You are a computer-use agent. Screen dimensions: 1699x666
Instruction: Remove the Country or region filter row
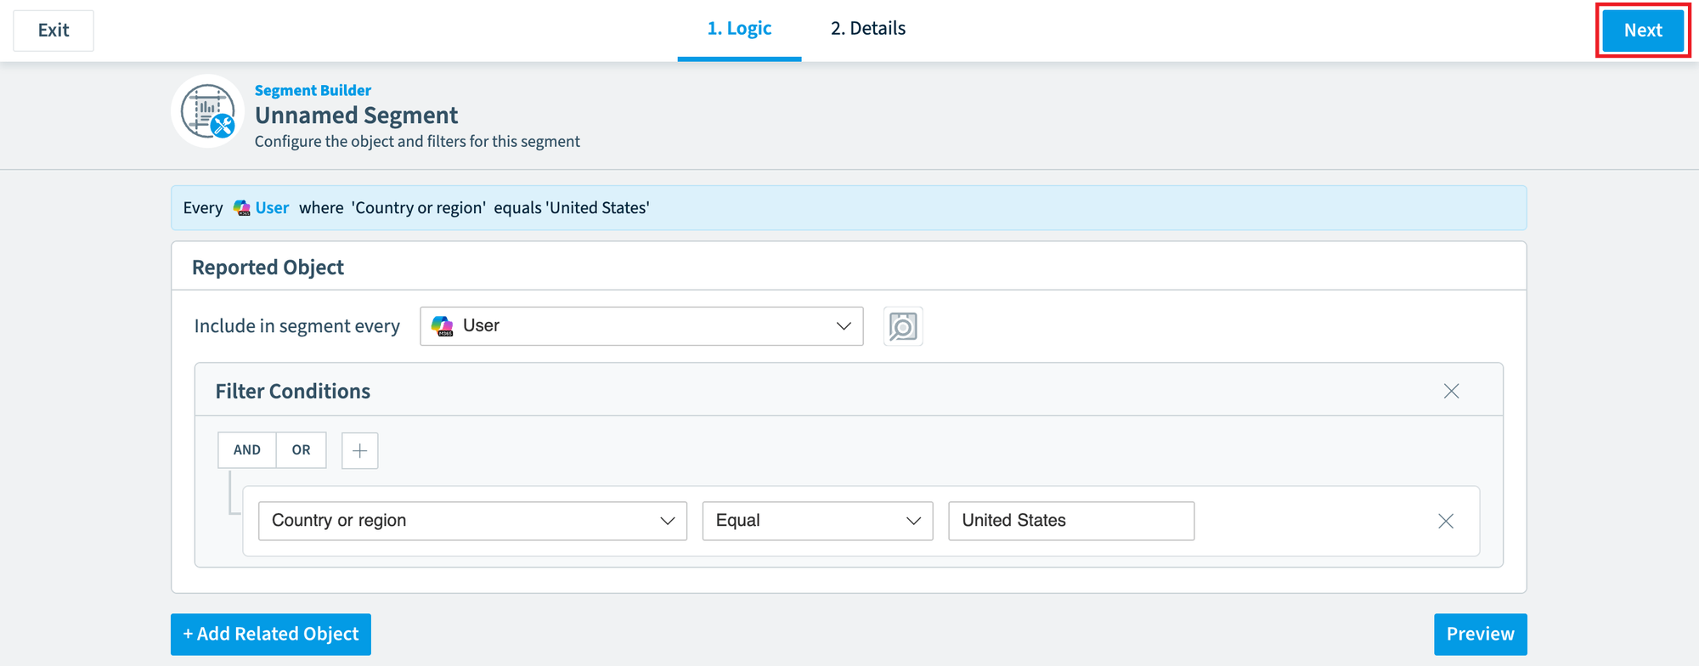1446,521
